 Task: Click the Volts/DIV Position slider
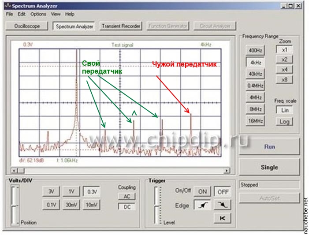coord(15,205)
